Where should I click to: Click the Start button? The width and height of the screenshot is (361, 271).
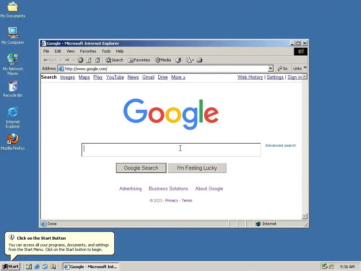click(10, 267)
